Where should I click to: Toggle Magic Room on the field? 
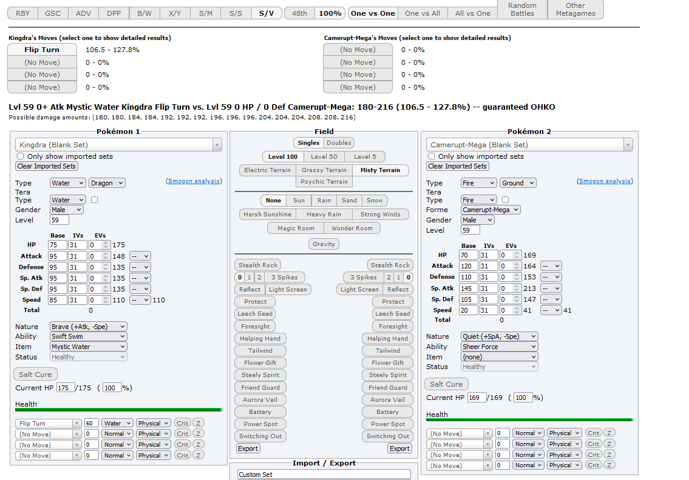[x=296, y=228]
